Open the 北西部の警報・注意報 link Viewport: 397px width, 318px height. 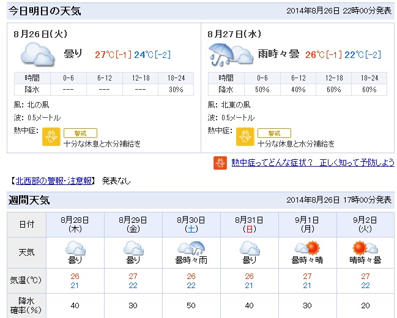54,181
